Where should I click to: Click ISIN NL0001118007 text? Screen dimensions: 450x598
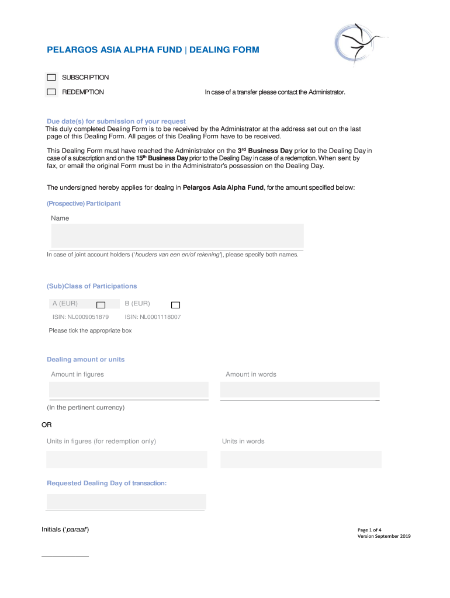tap(153, 317)
